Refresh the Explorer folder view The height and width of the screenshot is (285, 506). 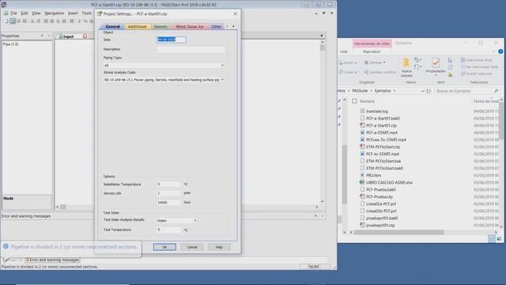coord(429,91)
